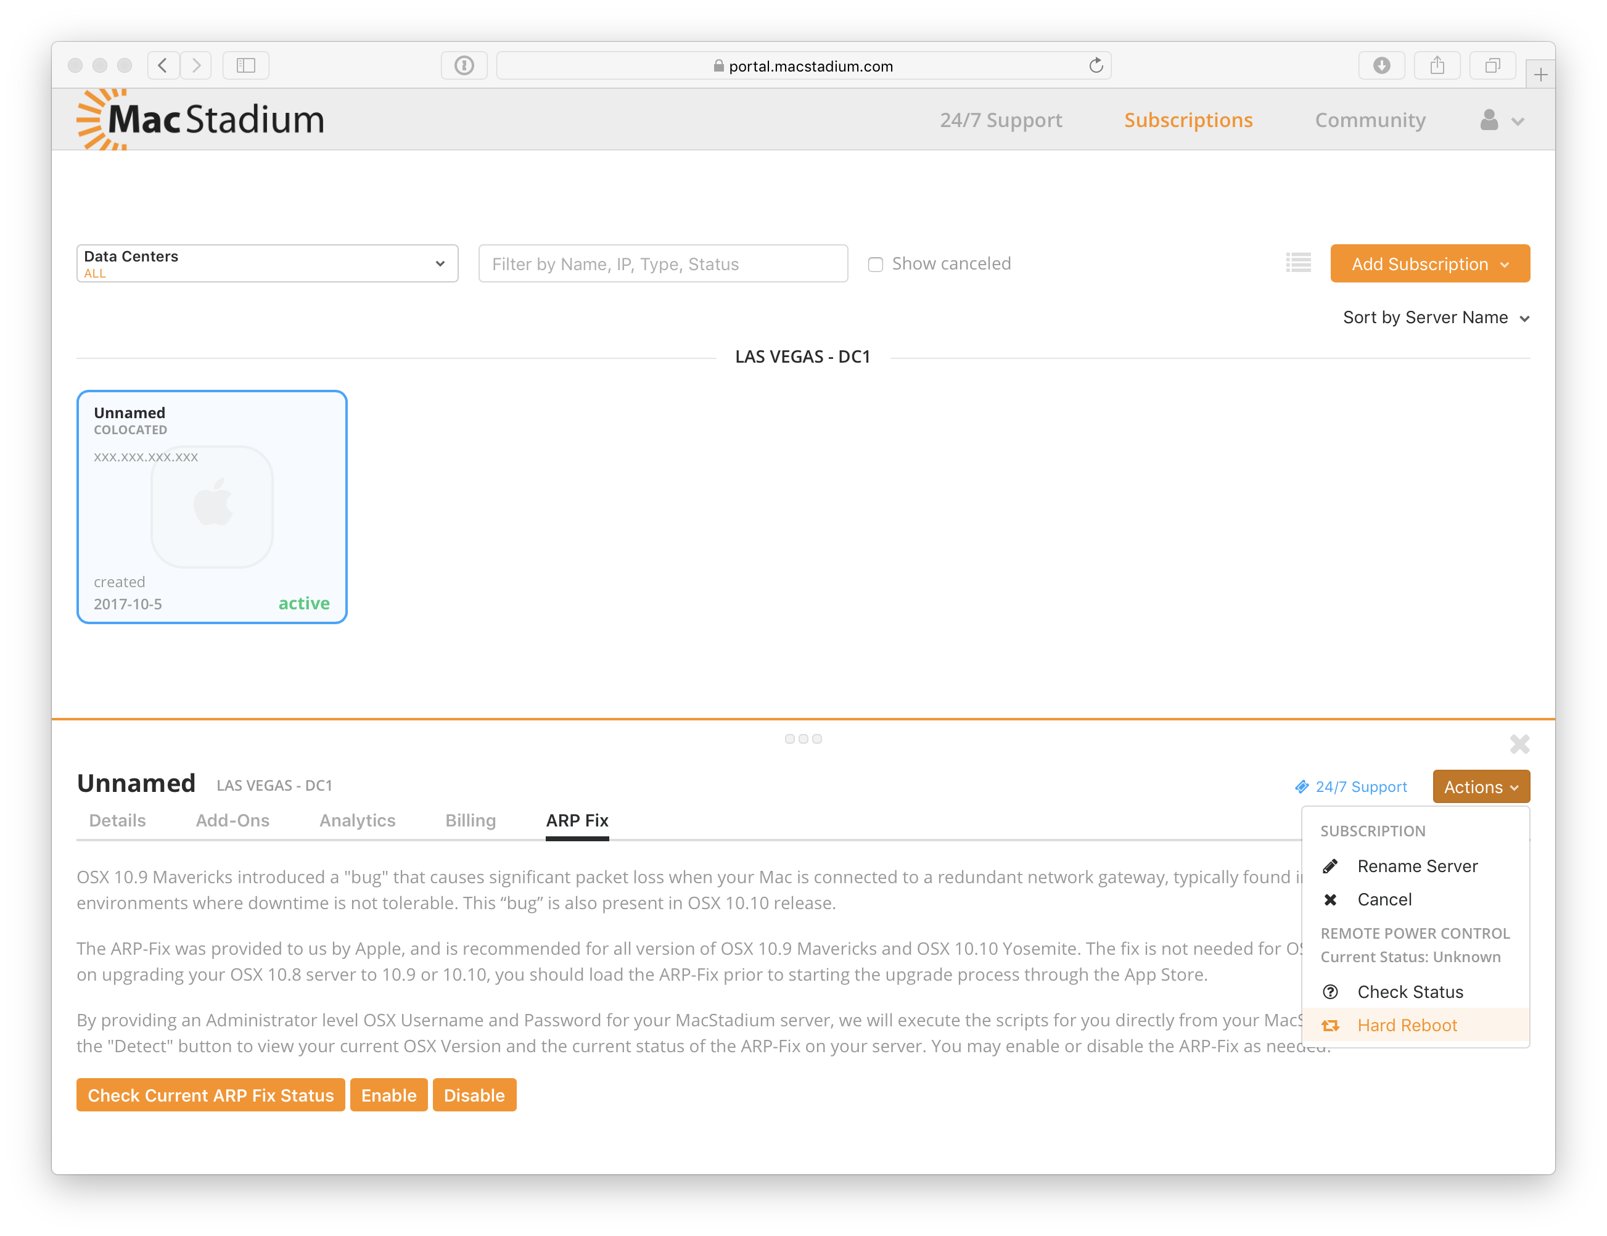Image resolution: width=1607 pixels, height=1236 pixels.
Task: Select the Unnamed colocated server card
Action: click(212, 507)
